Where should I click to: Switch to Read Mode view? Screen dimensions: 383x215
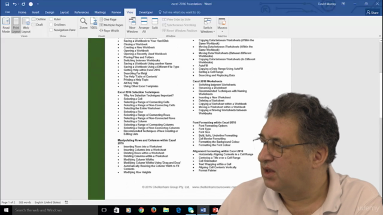[6, 25]
